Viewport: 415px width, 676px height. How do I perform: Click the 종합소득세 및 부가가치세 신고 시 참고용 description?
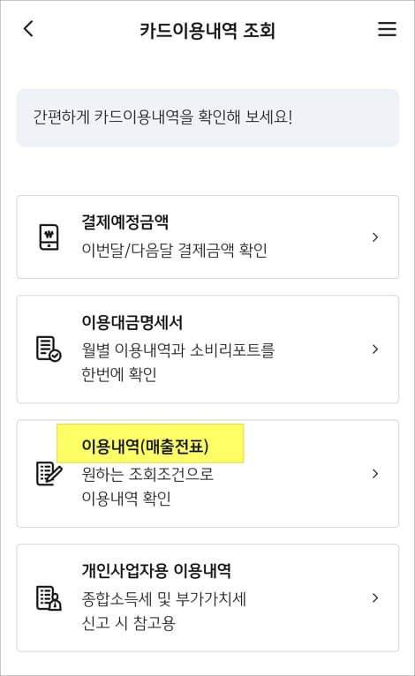pyautogui.click(x=164, y=611)
